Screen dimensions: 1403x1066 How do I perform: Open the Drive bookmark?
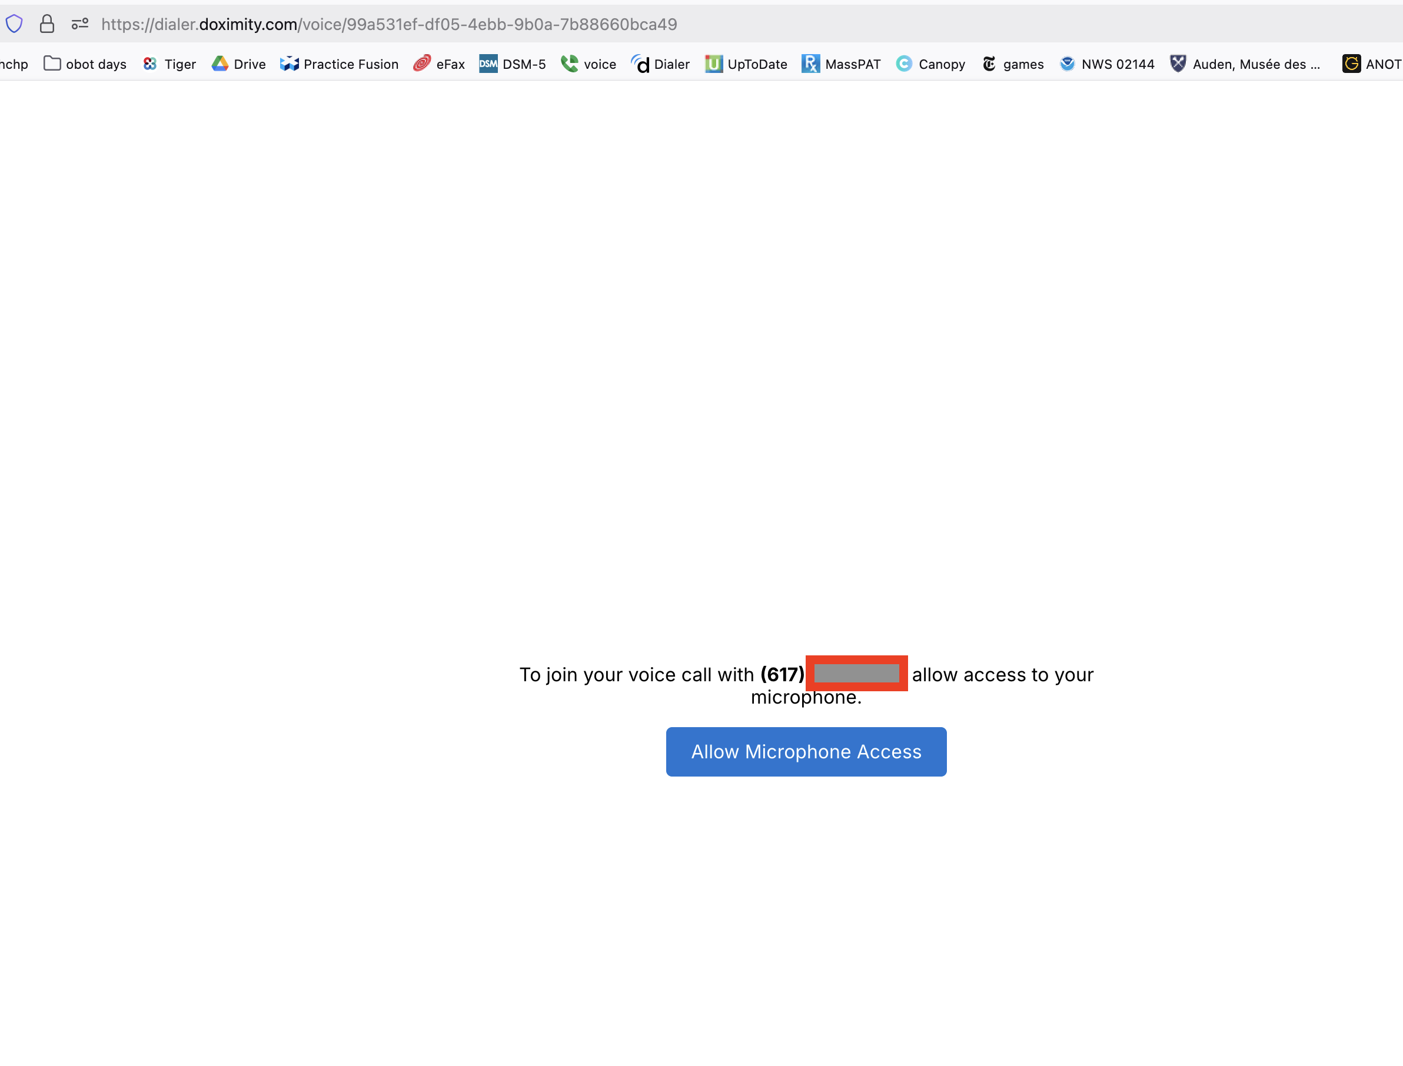(239, 64)
